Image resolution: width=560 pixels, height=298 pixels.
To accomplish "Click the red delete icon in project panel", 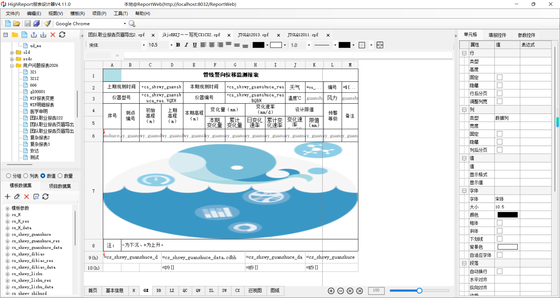I will click(53, 35).
